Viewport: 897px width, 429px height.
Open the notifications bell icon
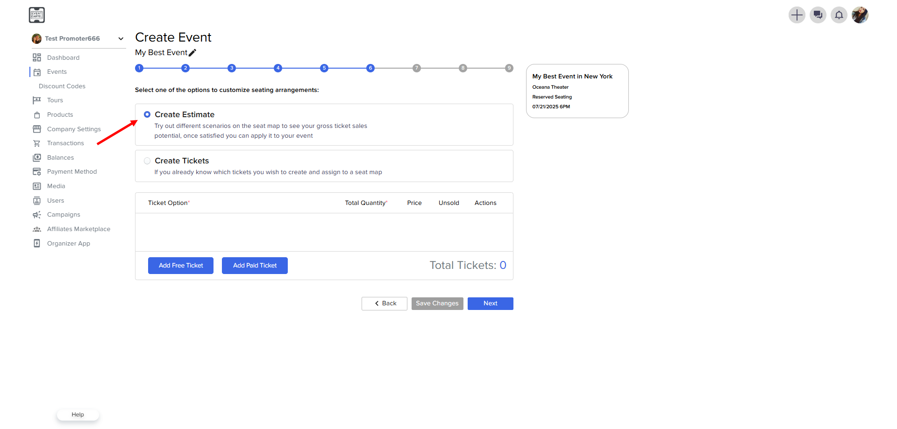(839, 15)
